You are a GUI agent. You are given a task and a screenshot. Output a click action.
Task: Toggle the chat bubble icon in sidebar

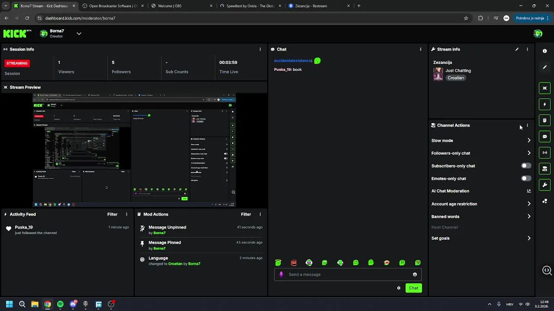pos(544,136)
